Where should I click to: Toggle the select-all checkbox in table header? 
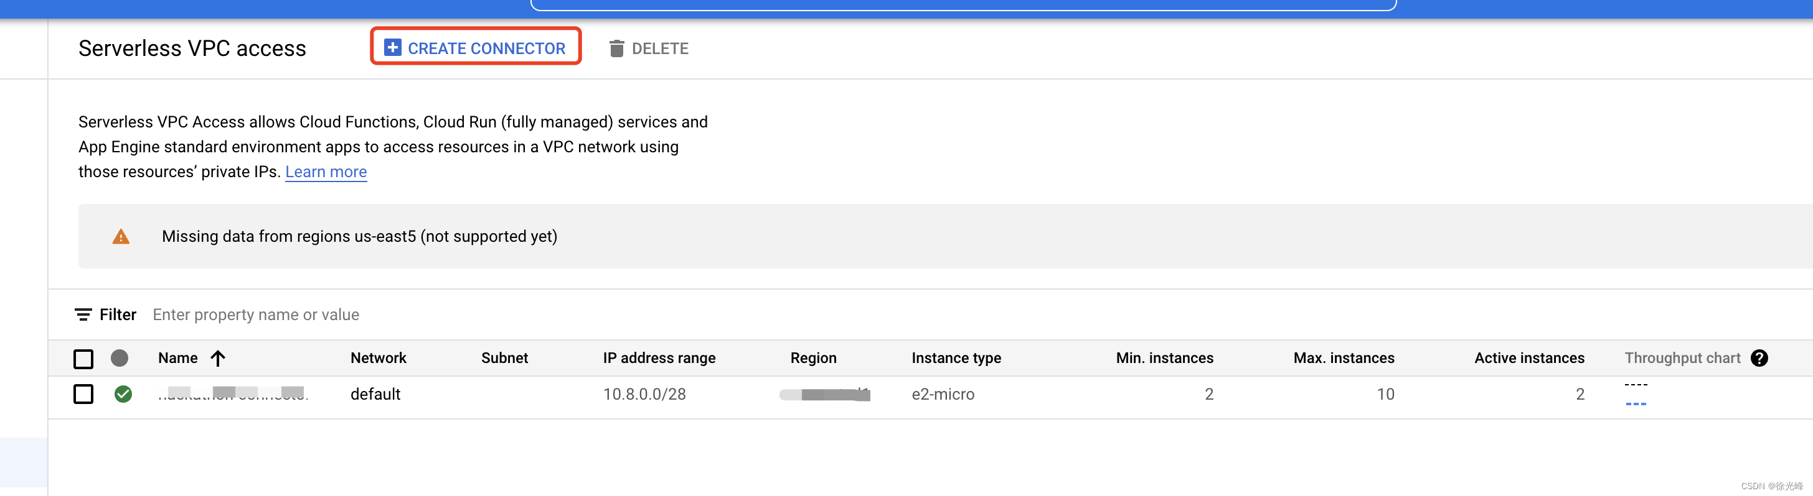[83, 359]
